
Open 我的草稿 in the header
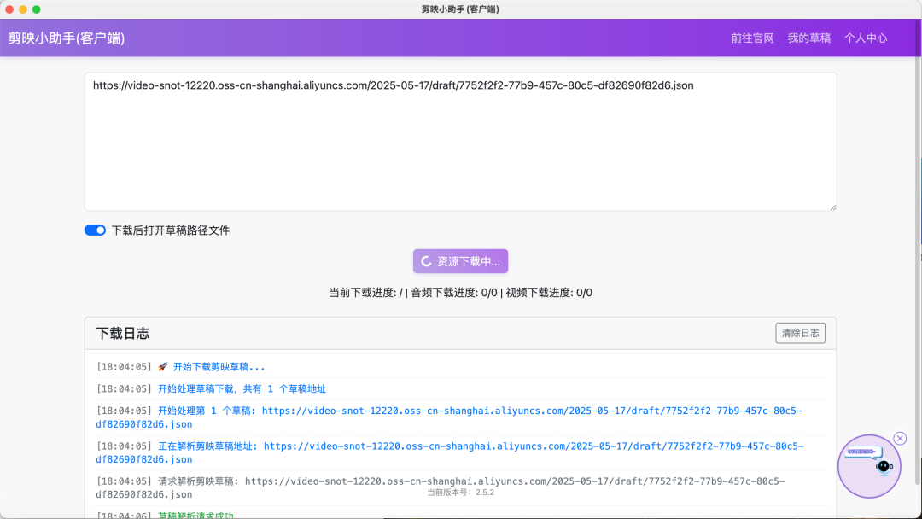pyautogui.click(x=808, y=38)
